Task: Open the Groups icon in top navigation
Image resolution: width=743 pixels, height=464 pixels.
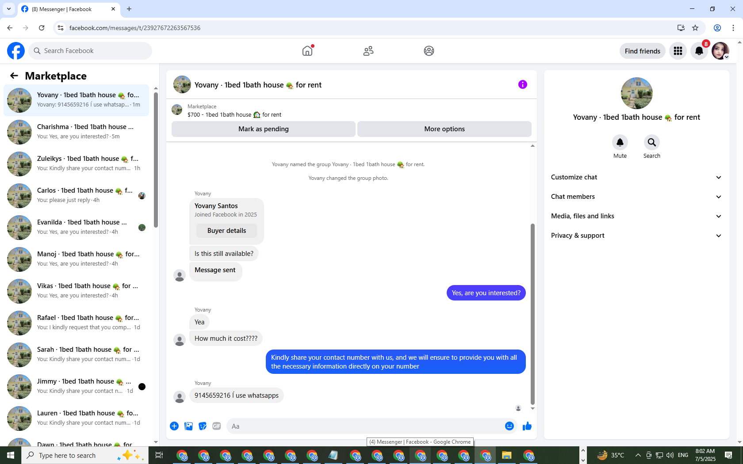Action: click(x=429, y=51)
